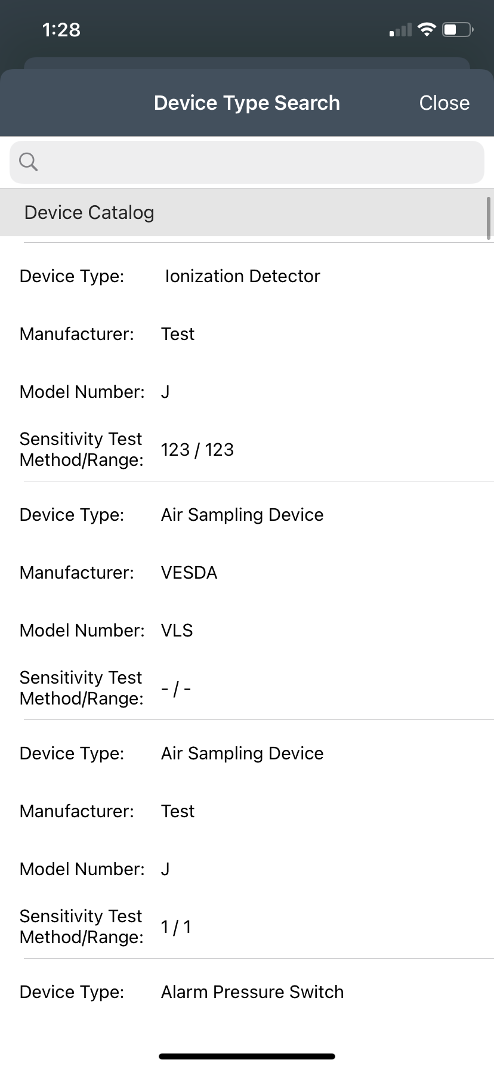The width and height of the screenshot is (494, 1069).
Task: Tap the empty '- / -' sensitivity value
Action: (176, 689)
